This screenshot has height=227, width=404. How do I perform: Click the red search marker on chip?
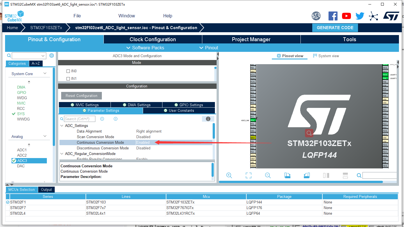[309, 133]
